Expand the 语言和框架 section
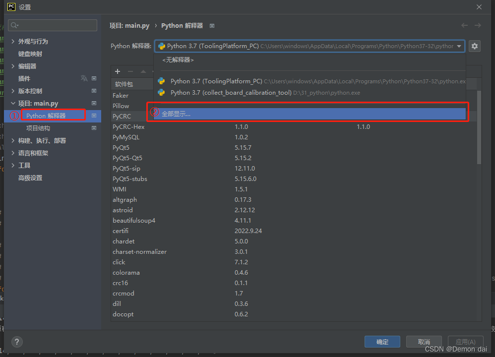 pyautogui.click(x=13, y=153)
